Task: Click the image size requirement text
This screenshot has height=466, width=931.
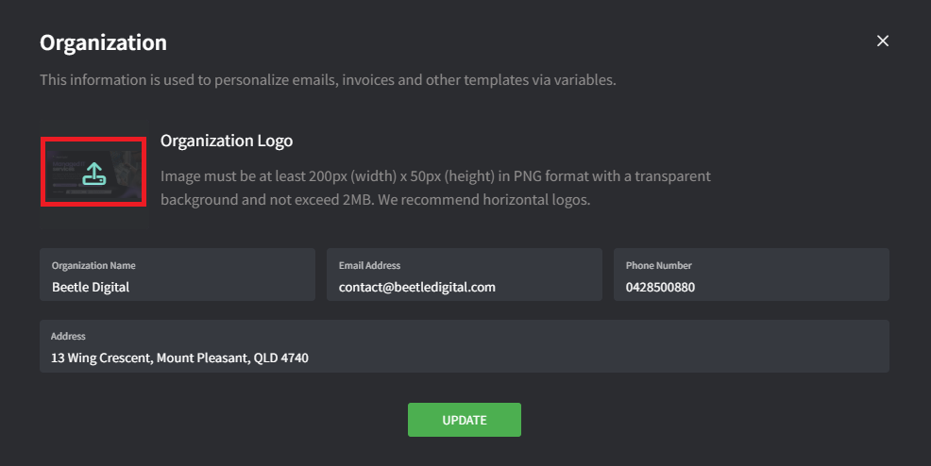Action: 435,188
